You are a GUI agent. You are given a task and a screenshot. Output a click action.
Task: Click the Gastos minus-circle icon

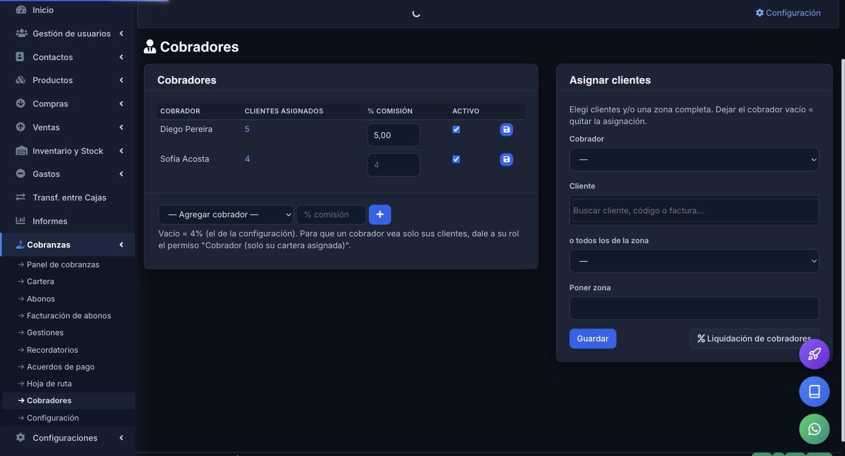(20, 174)
